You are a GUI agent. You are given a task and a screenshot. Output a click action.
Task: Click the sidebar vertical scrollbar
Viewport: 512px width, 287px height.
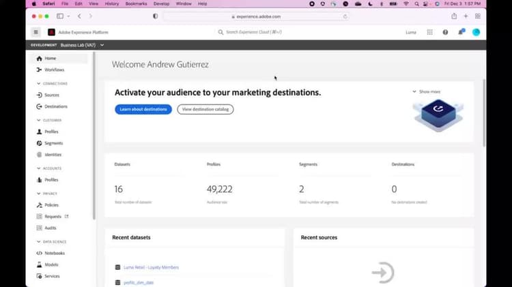[94, 136]
